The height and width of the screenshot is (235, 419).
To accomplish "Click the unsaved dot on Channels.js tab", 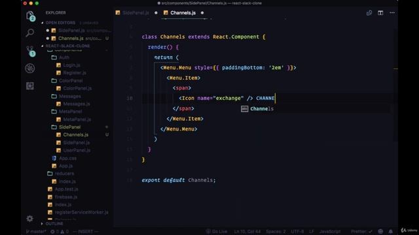I will (202, 13).
